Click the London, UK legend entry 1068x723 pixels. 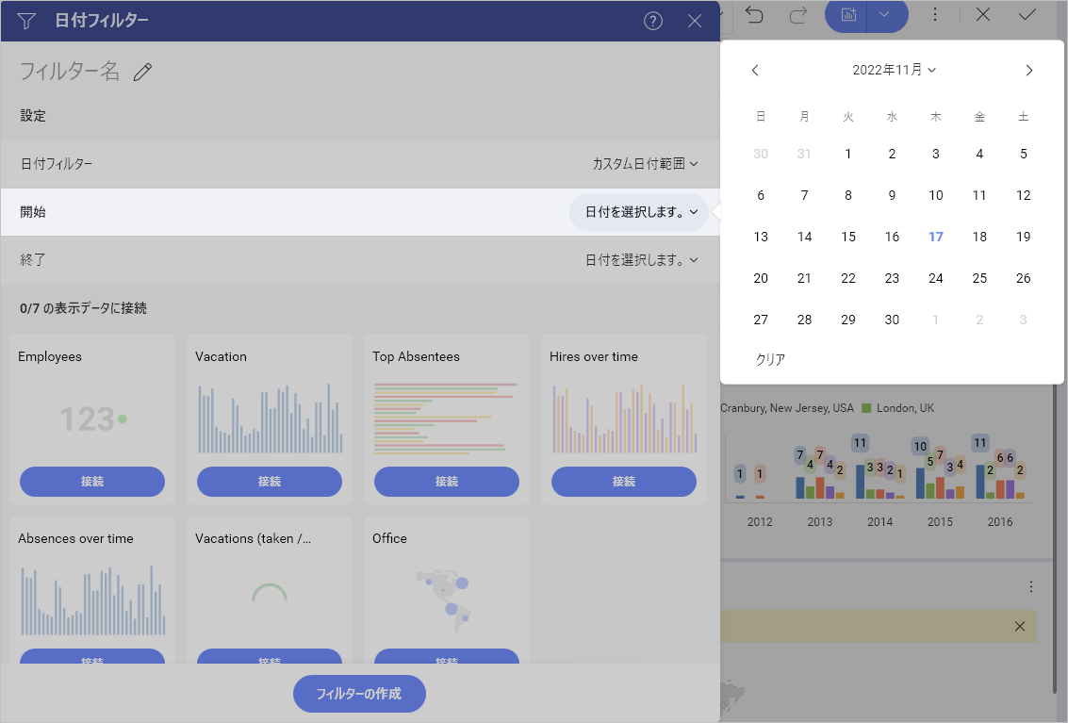pos(897,408)
